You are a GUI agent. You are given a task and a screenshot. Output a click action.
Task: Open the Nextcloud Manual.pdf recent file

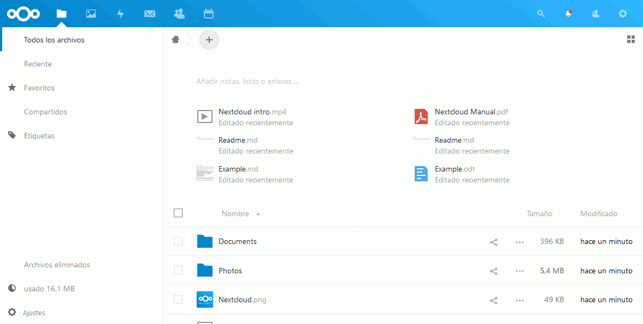click(x=471, y=112)
